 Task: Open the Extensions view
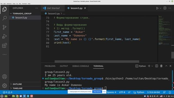4,45
